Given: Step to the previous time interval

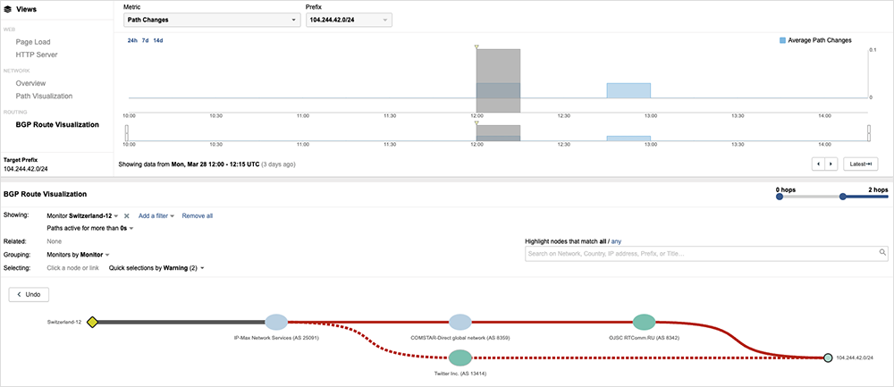Looking at the screenshot, I should [x=817, y=164].
